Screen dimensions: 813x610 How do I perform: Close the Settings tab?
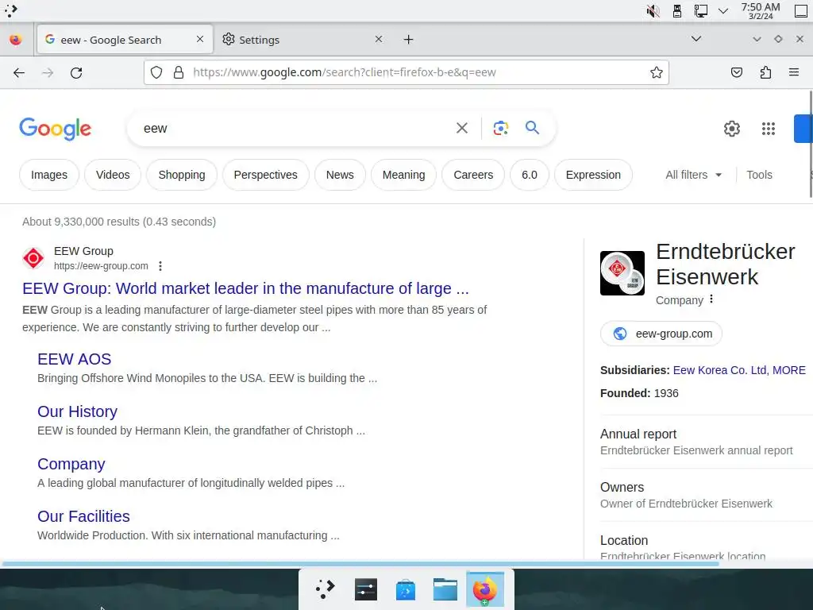[379, 39]
